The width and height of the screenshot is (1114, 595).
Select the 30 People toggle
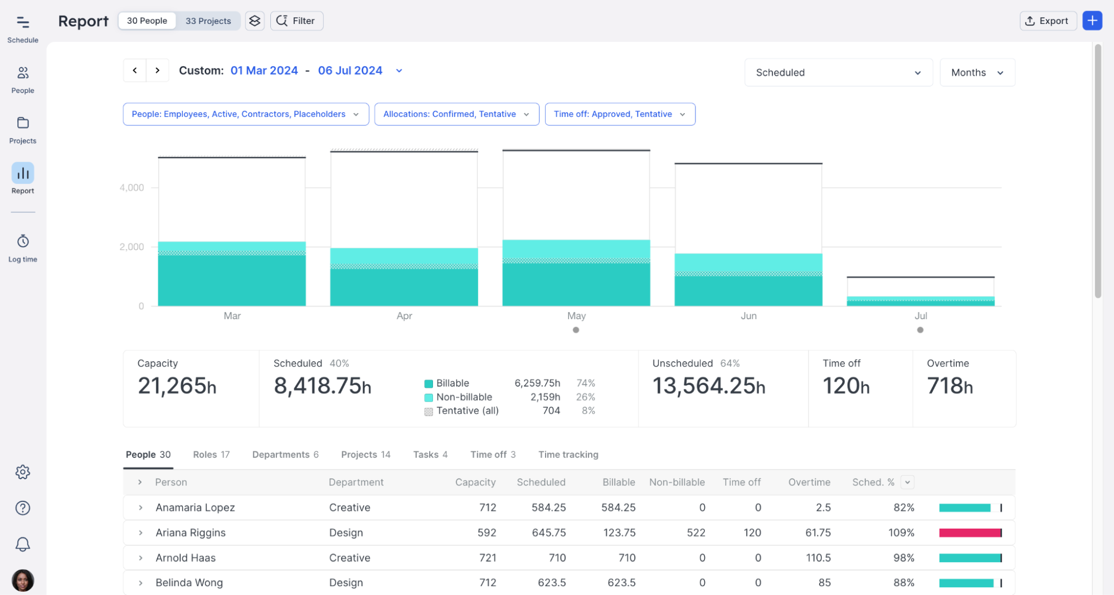click(x=147, y=21)
